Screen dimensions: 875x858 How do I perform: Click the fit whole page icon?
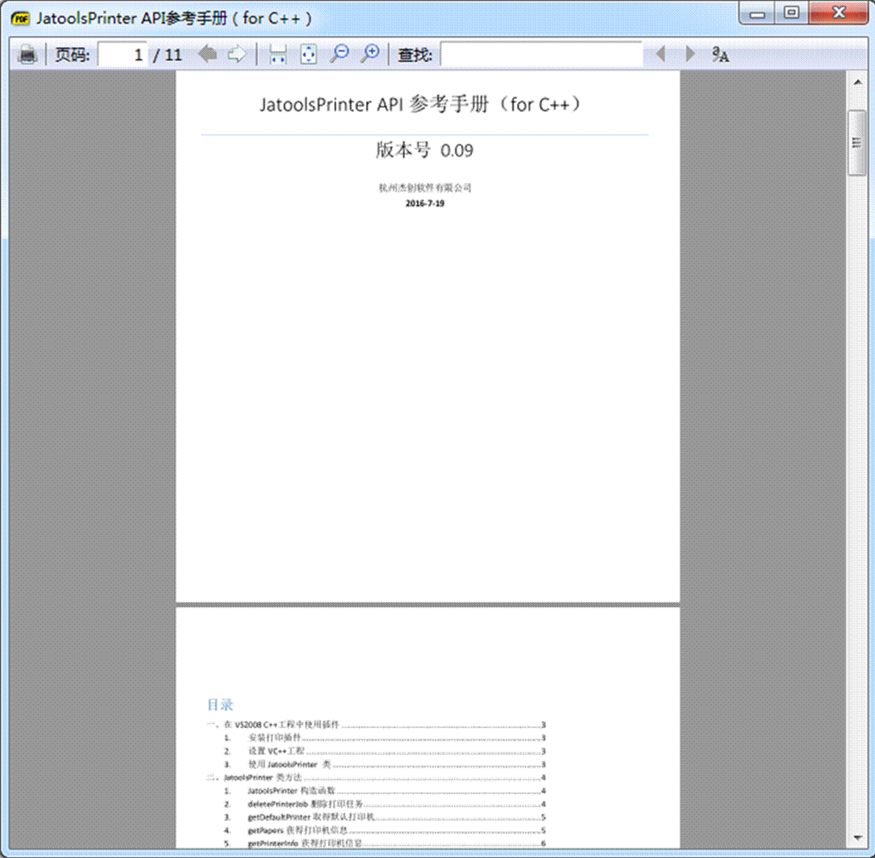pos(309,55)
